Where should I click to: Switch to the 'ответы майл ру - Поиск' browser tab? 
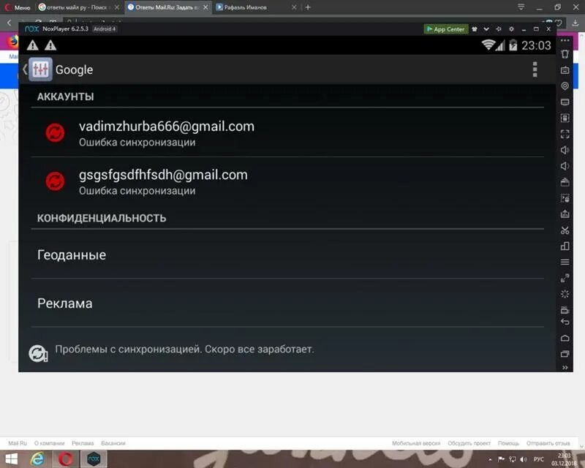coord(79,7)
